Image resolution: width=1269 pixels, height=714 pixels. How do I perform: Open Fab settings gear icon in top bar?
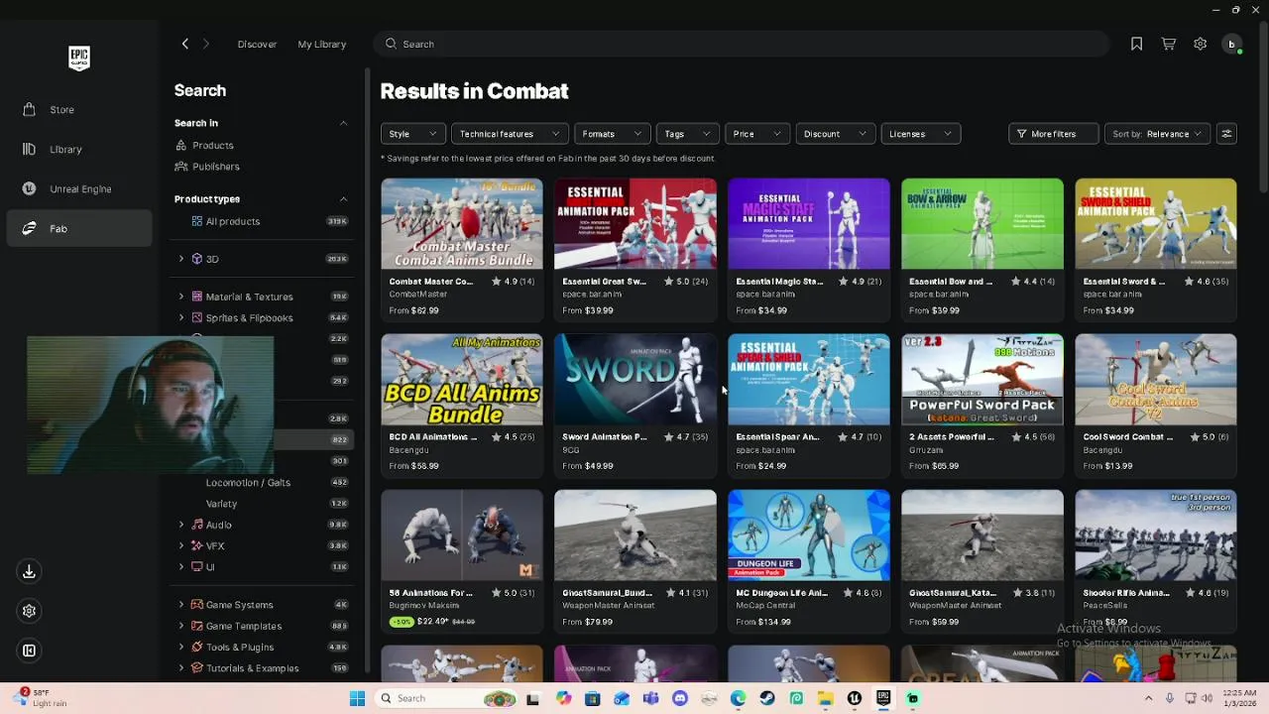coord(1201,44)
